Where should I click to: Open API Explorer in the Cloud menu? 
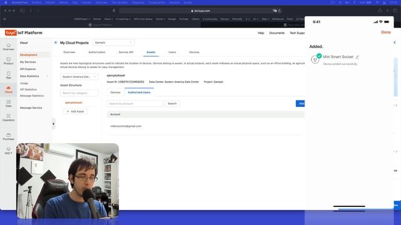point(28,69)
